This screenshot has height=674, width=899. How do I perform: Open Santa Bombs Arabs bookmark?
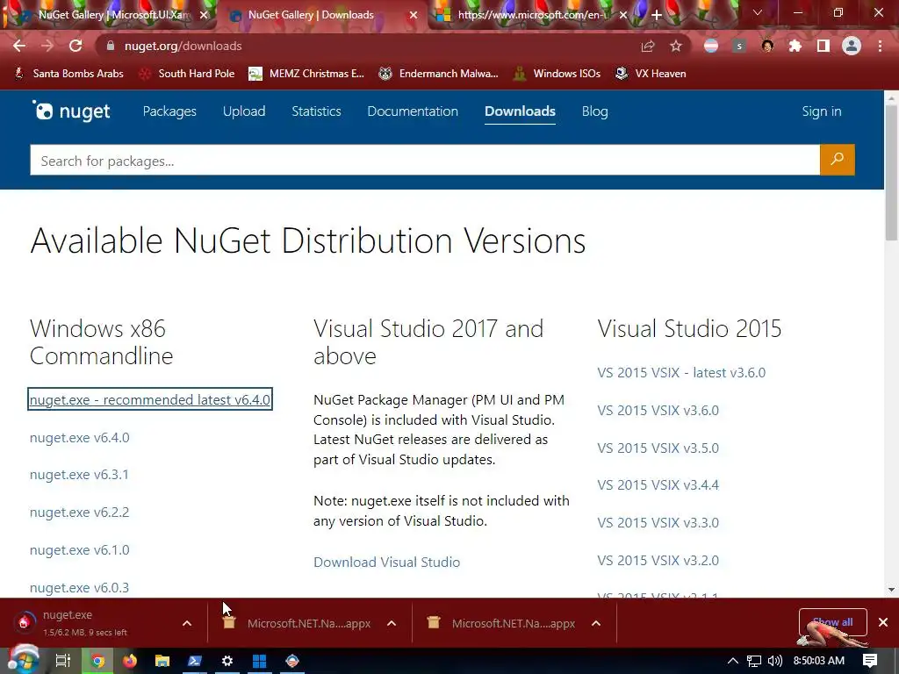point(68,74)
